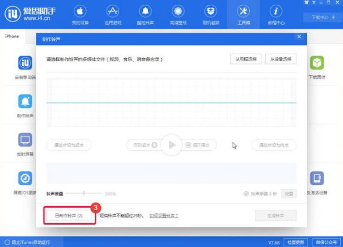Open 屏蔽iOS更新 gear icon

[x=25, y=178]
